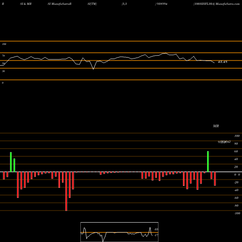Screen dimensions: 242x242
Task: Click the RSI line peak near 70
Action: click(x=166, y=53)
